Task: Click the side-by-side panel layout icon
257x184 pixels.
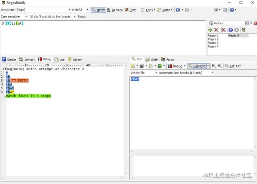Action: [225, 10]
